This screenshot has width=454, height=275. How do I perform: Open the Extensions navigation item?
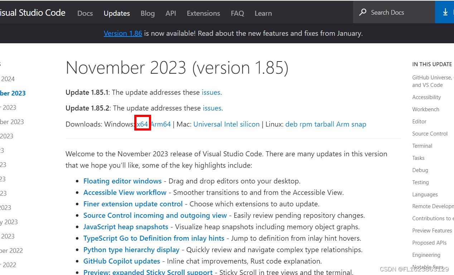coord(203,13)
